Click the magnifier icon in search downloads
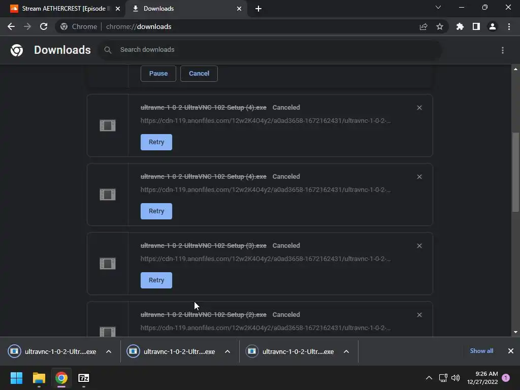The image size is (520, 390). [108, 50]
